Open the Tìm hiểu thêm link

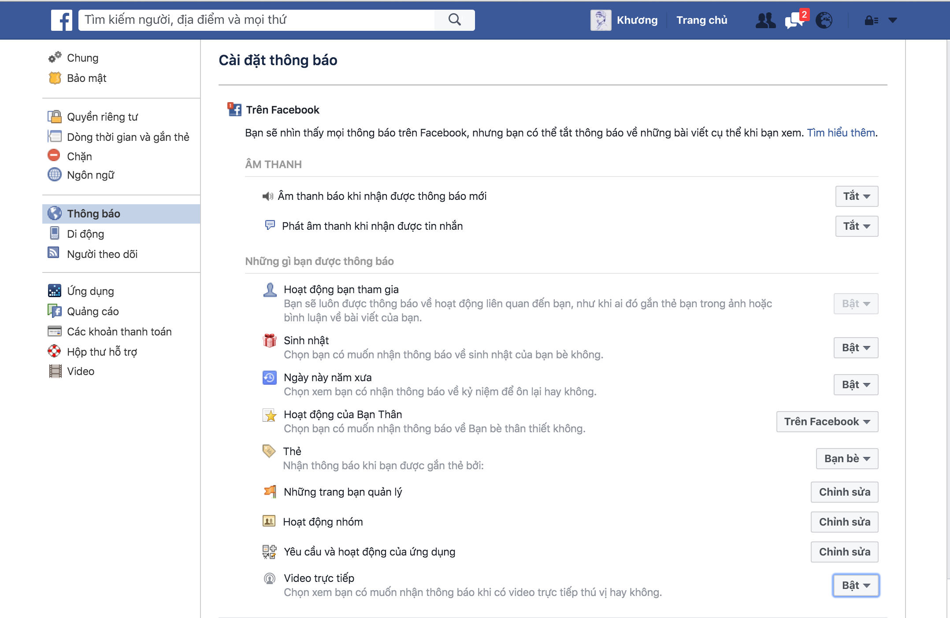840,132
